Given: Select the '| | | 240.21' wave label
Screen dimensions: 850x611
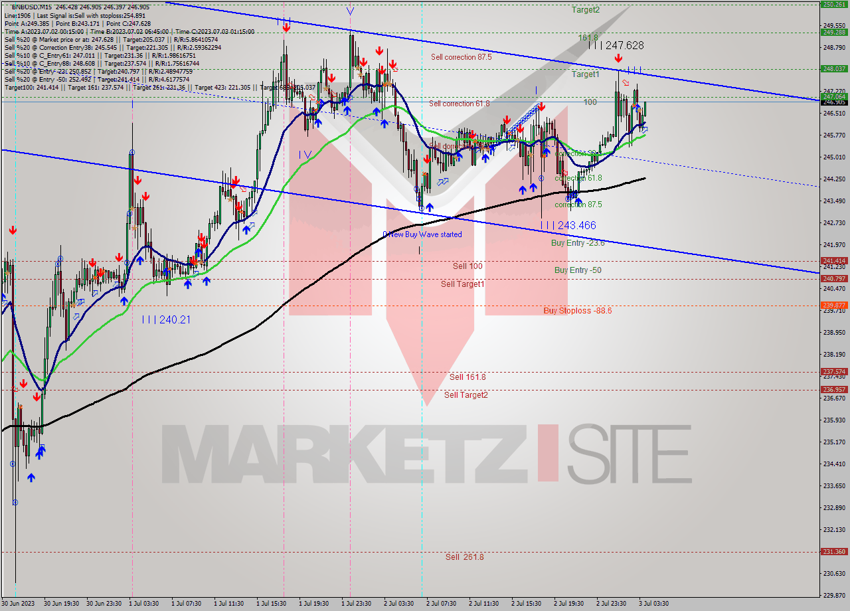Looking at the screenshot, I should click(166, 320).
